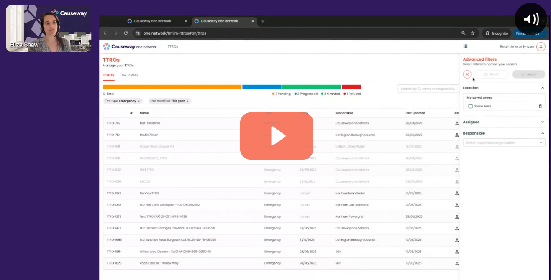Screen dimensions: 551x280
Task: Open the Last modified: This year dropdown
Action: 169,101
